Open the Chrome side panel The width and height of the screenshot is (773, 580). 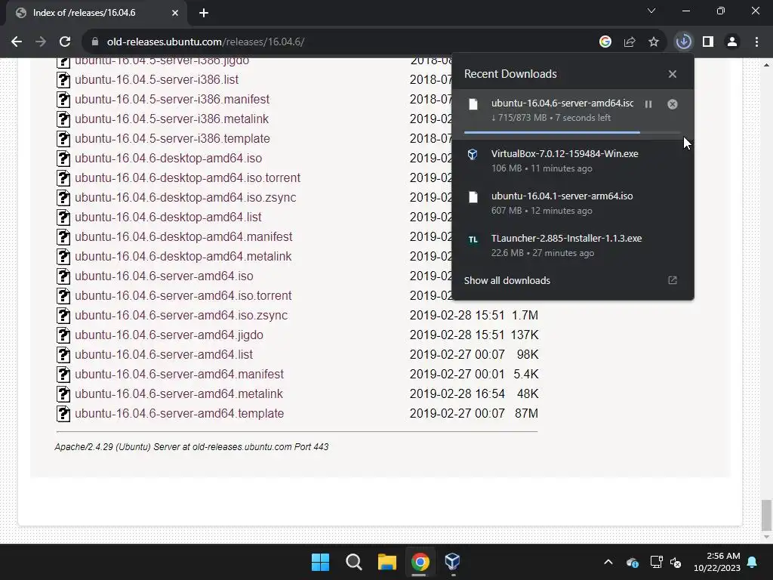click(708, 42)
